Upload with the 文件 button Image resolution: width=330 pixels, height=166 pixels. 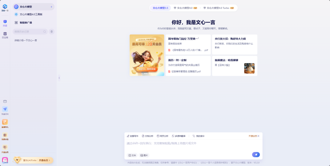click(x=132, y=155)
